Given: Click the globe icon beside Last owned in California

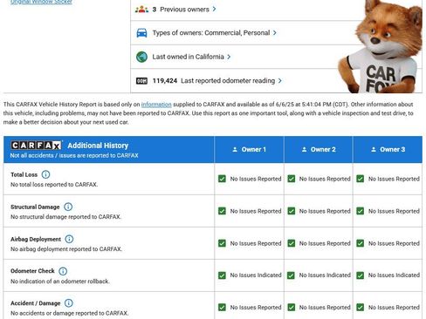Looking at the screenshot, I should tap(141, 57).
